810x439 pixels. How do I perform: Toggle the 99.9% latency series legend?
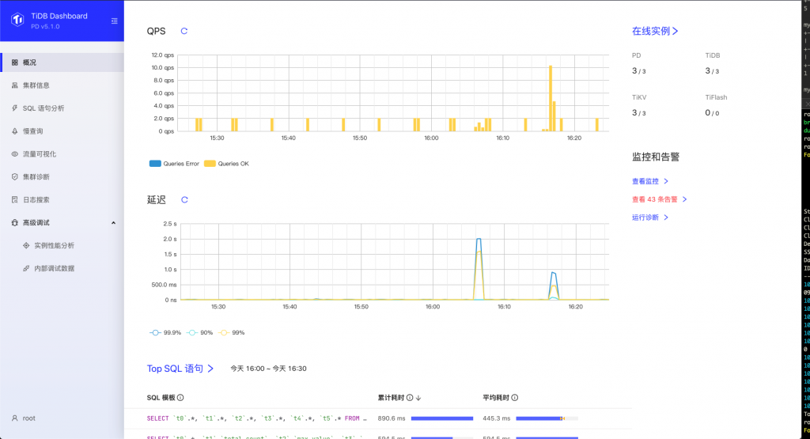coord(165,332)
